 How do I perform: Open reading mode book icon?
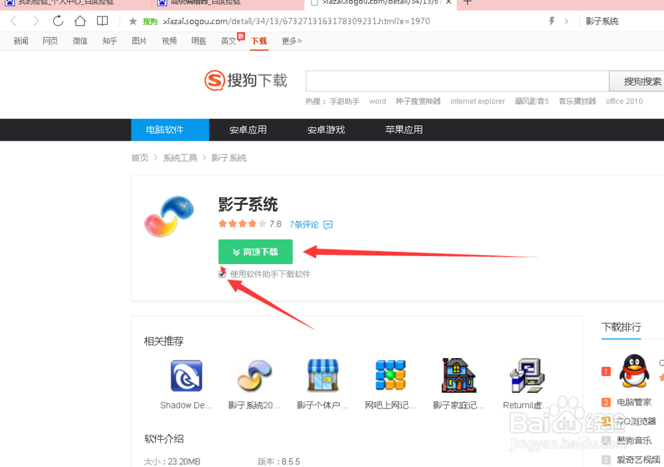click(x=102, y=21)
